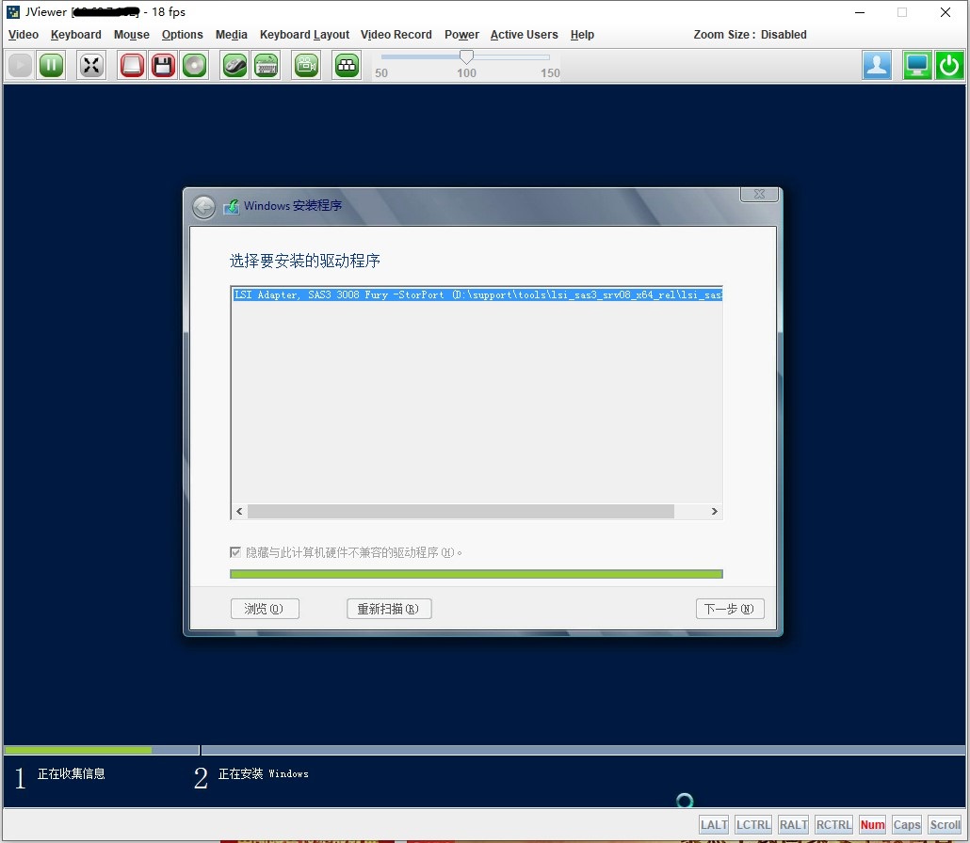This screenshot has width=970, height=843.
Task: Toggle the RALT key indicator
Action: [793, 825]
